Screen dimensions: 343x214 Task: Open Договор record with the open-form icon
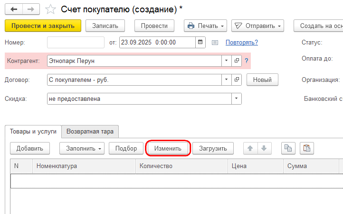click(x=237, y=80)
